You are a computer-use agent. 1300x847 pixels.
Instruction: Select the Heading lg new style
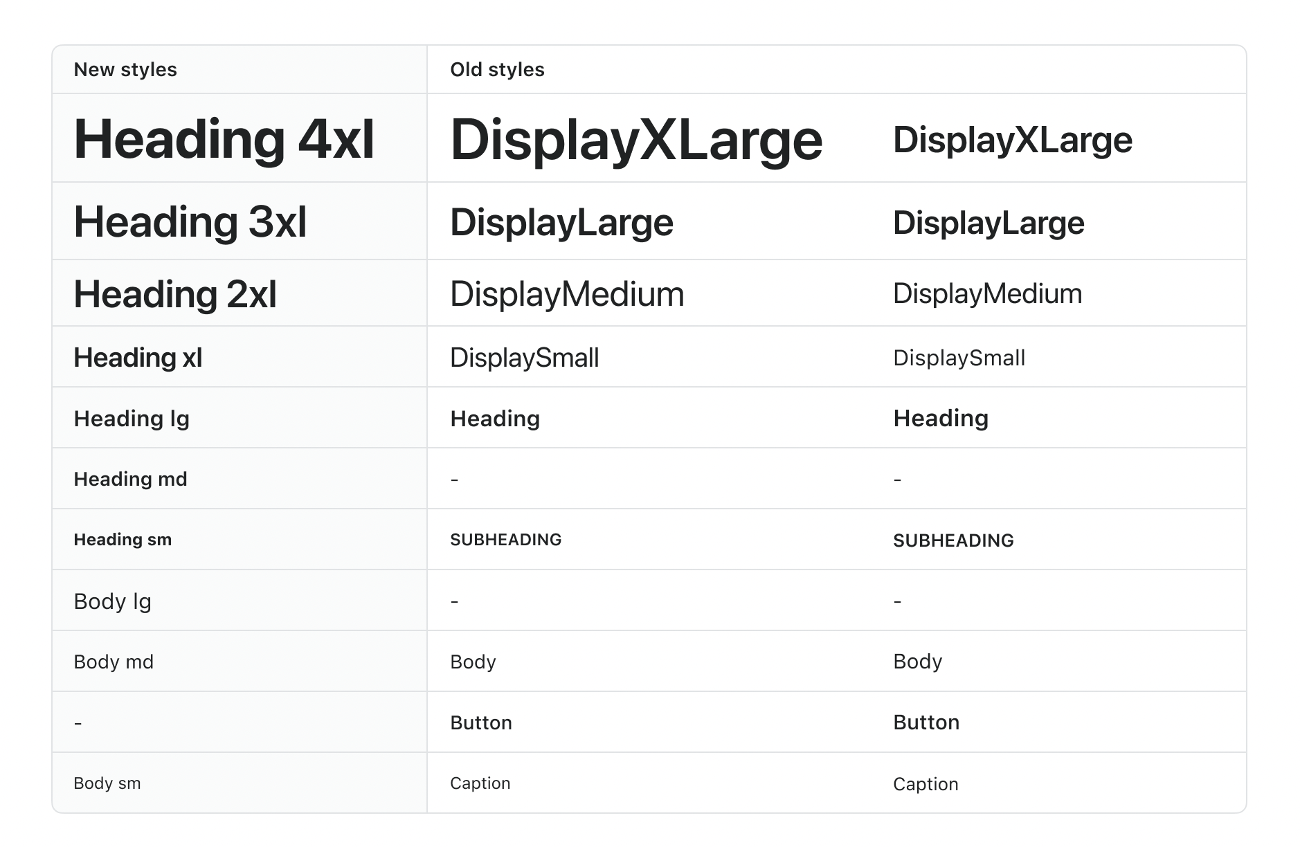(131, 418)
